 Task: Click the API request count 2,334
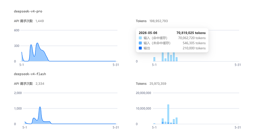click(40, 84)
